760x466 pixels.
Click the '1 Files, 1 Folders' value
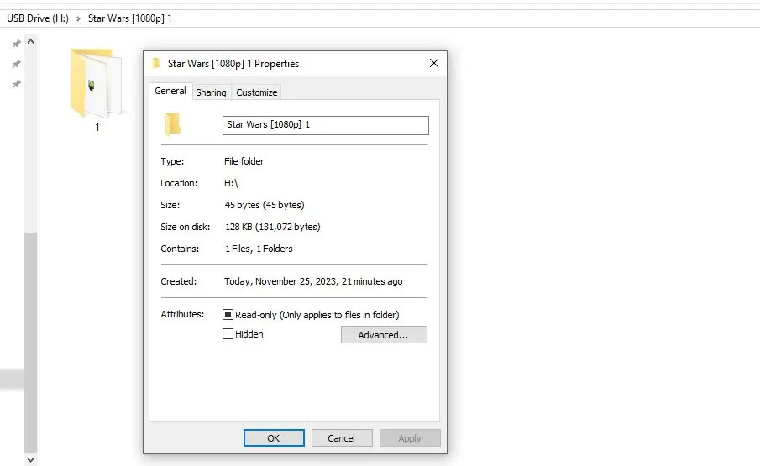(259, 249)
